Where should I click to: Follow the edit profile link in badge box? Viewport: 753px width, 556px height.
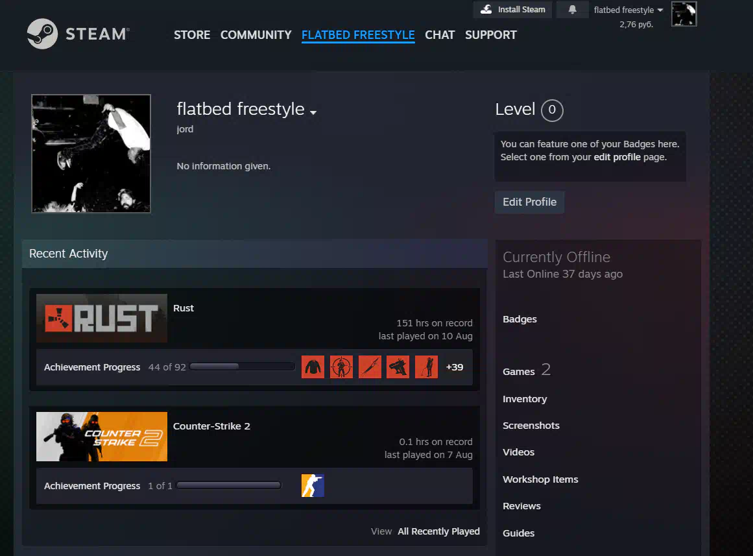pyautogui.click(x=617, y=157)
